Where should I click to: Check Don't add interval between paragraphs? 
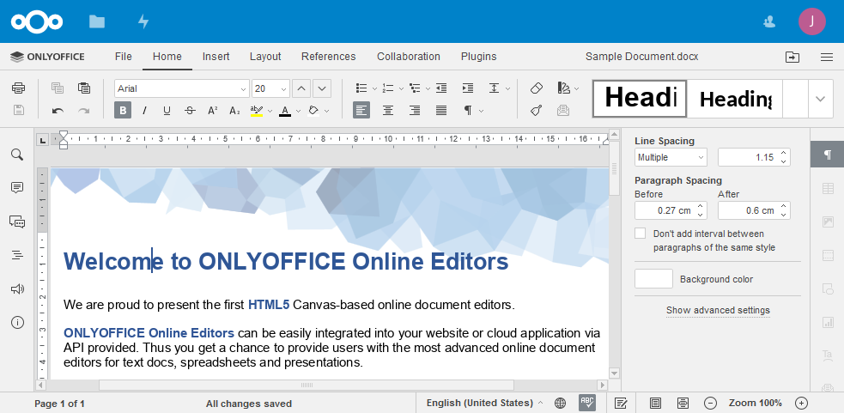pyautogui.click(x=640, y=234)
